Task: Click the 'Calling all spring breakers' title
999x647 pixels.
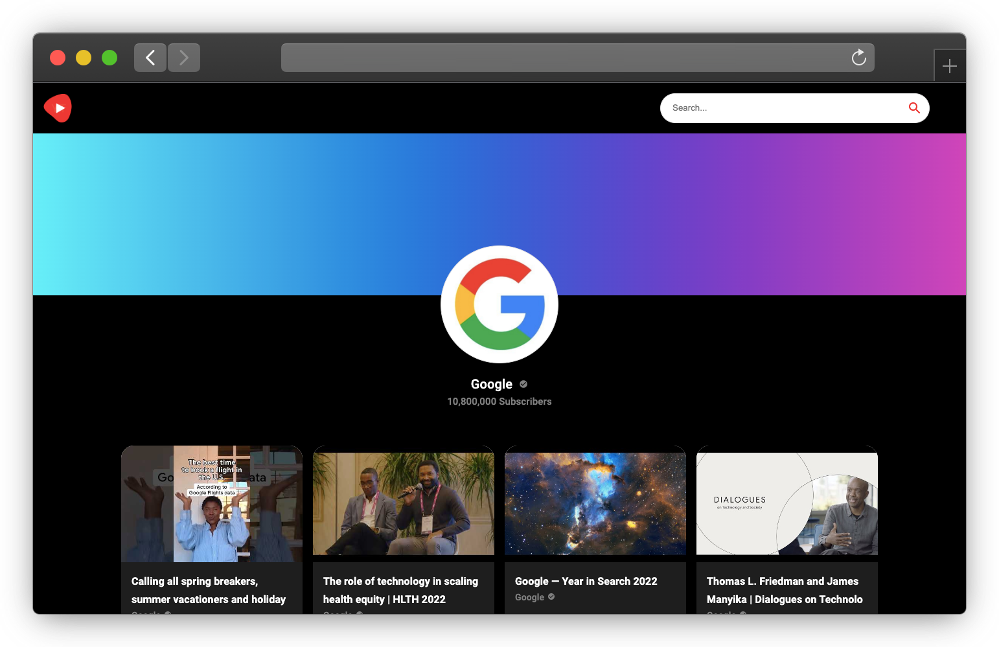Action: click(x=208, y=590)
